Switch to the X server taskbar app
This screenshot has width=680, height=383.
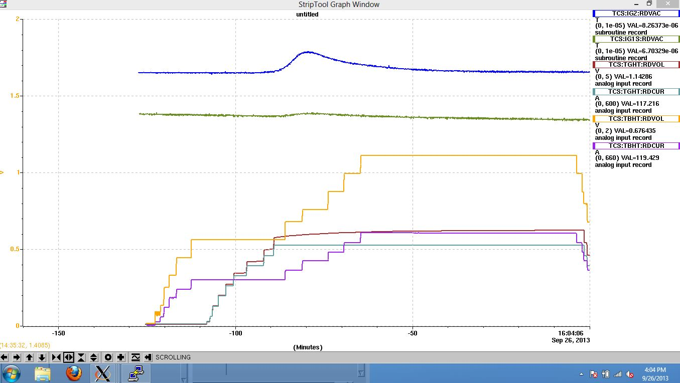pyautogui.click(x=103, y=373)
